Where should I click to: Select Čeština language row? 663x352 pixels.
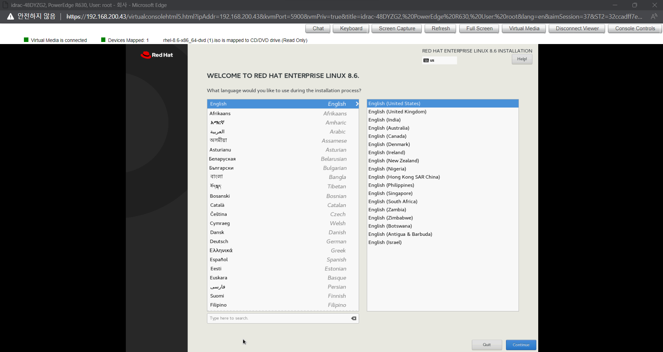283,214
